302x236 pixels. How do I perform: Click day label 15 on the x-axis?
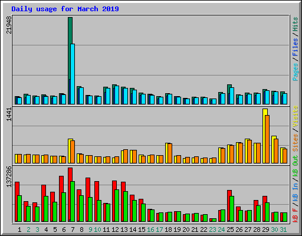pyautogui.click(x=142, y=230)
